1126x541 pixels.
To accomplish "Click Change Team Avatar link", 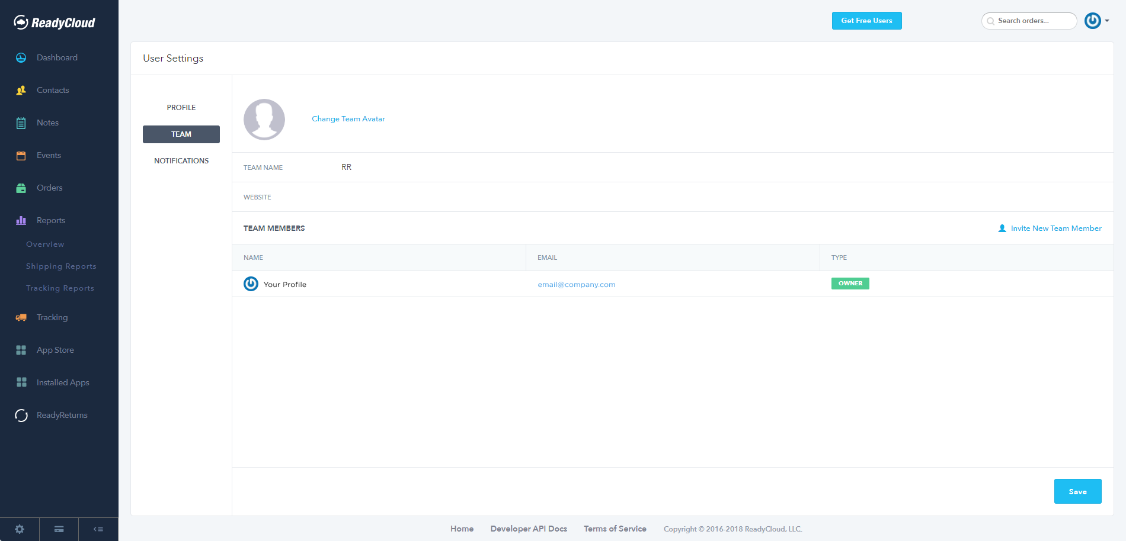I will click(348, 119).
